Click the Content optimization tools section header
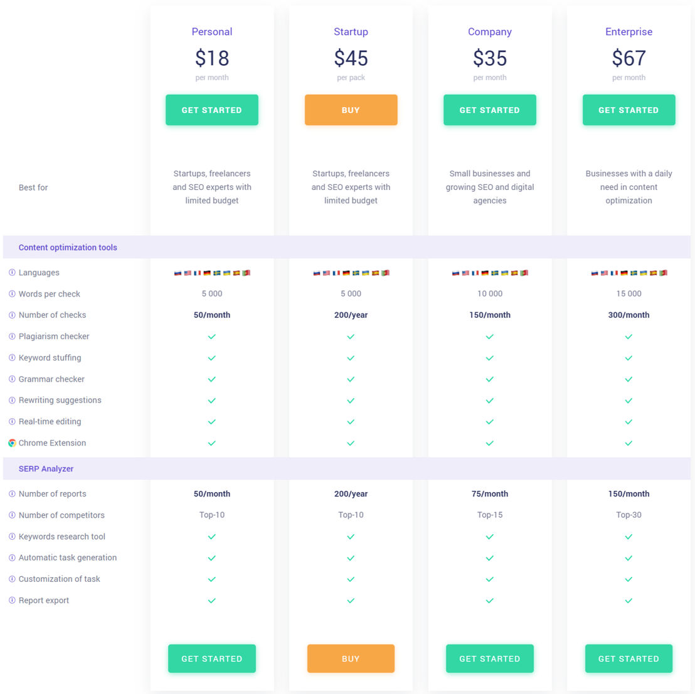The image size is (695, 694). [68, 248]
